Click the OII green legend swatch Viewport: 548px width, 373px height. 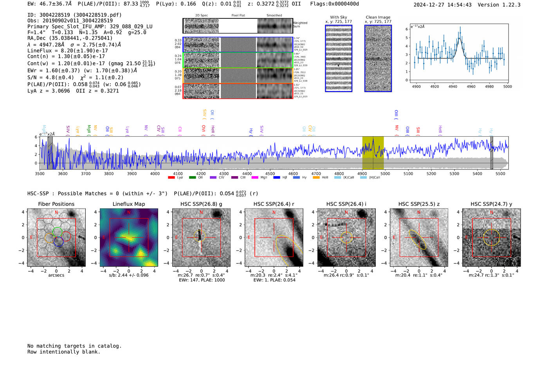(192, 178)
